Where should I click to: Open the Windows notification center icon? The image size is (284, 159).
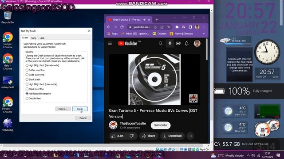(278, 155)
